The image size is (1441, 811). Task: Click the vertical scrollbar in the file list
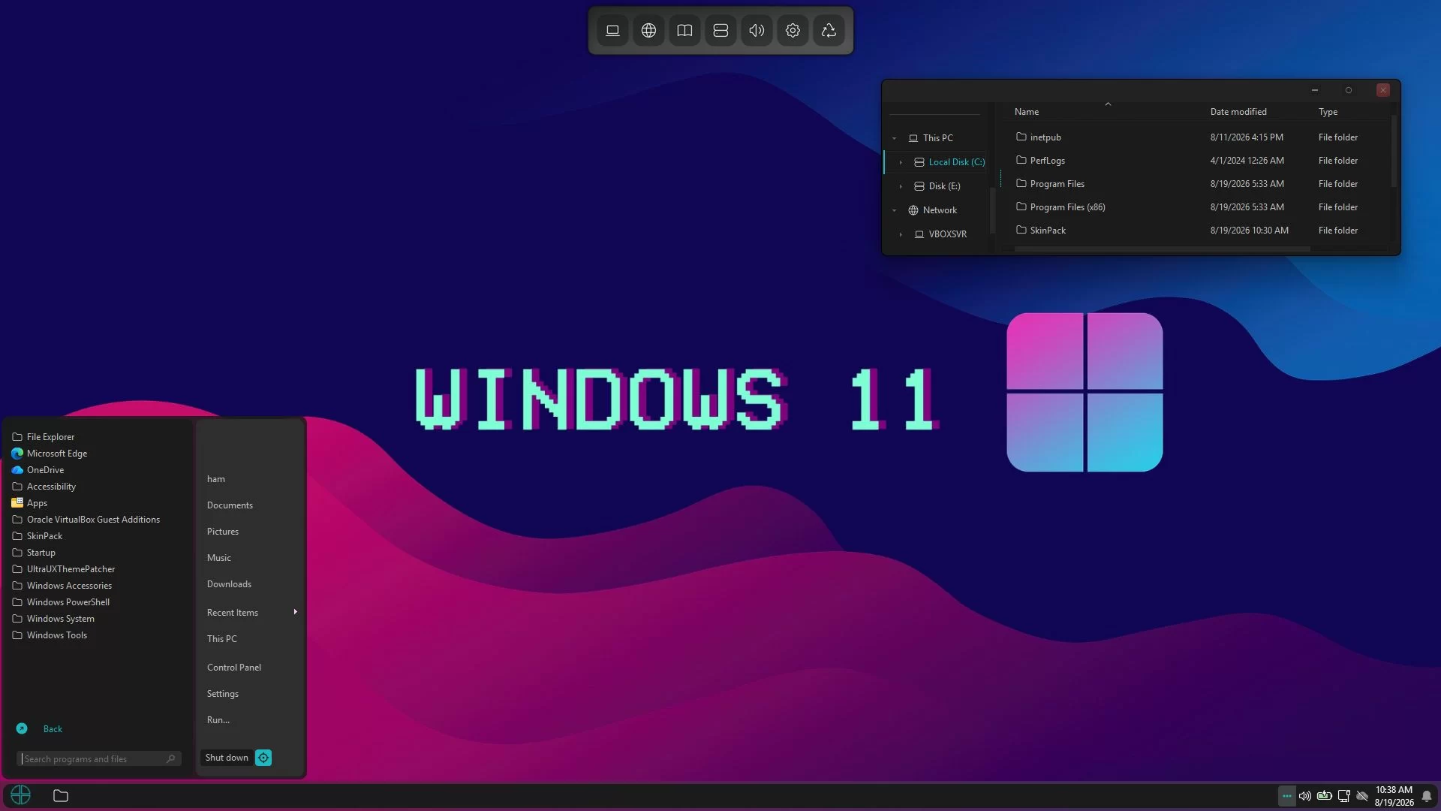[1394, 150]
